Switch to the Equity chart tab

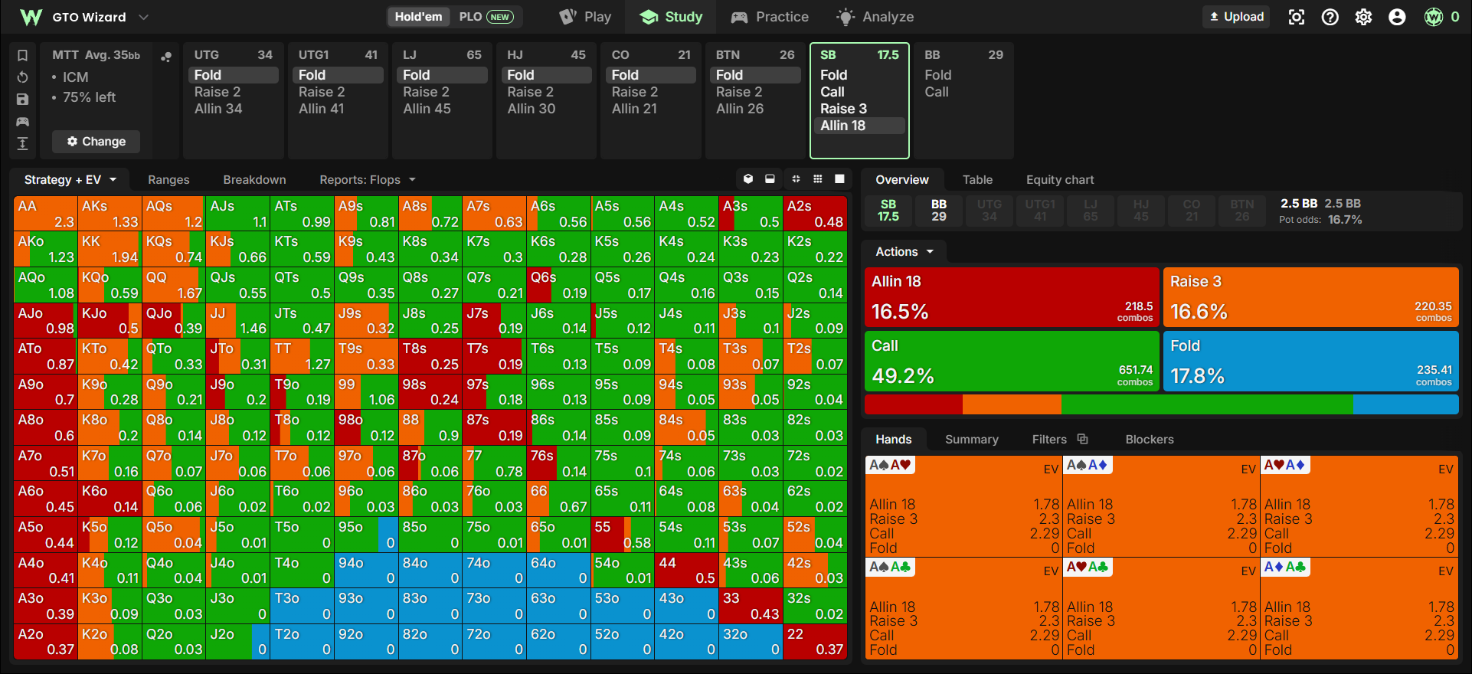(1060, 179)
